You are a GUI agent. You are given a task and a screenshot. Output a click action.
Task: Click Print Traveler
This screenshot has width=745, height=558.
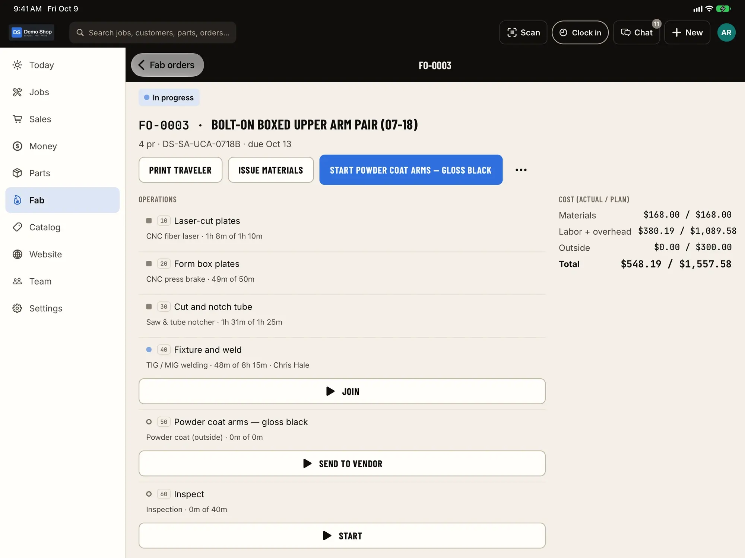tap(180, 170)
